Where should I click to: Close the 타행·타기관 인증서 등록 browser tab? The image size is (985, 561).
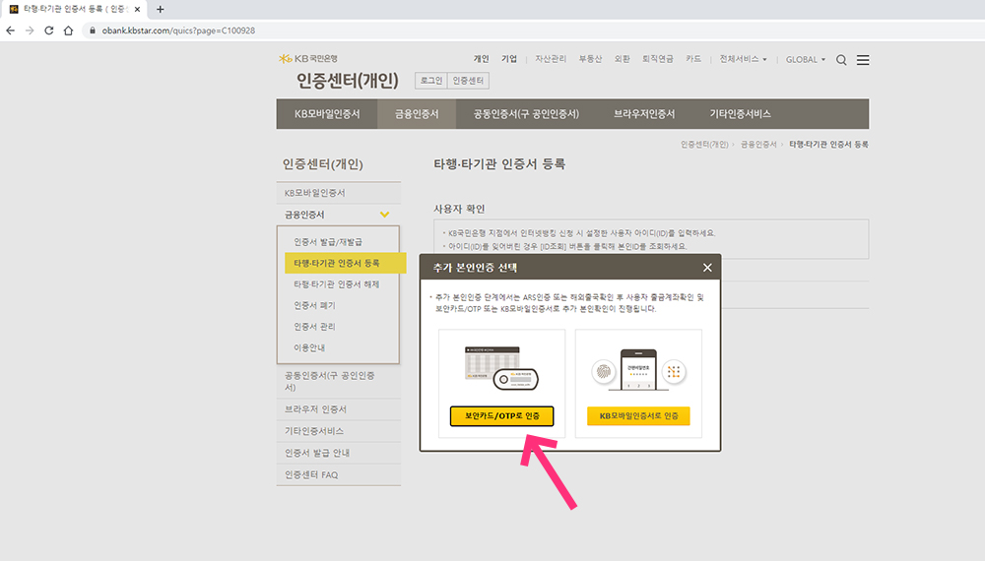[138, 10]
